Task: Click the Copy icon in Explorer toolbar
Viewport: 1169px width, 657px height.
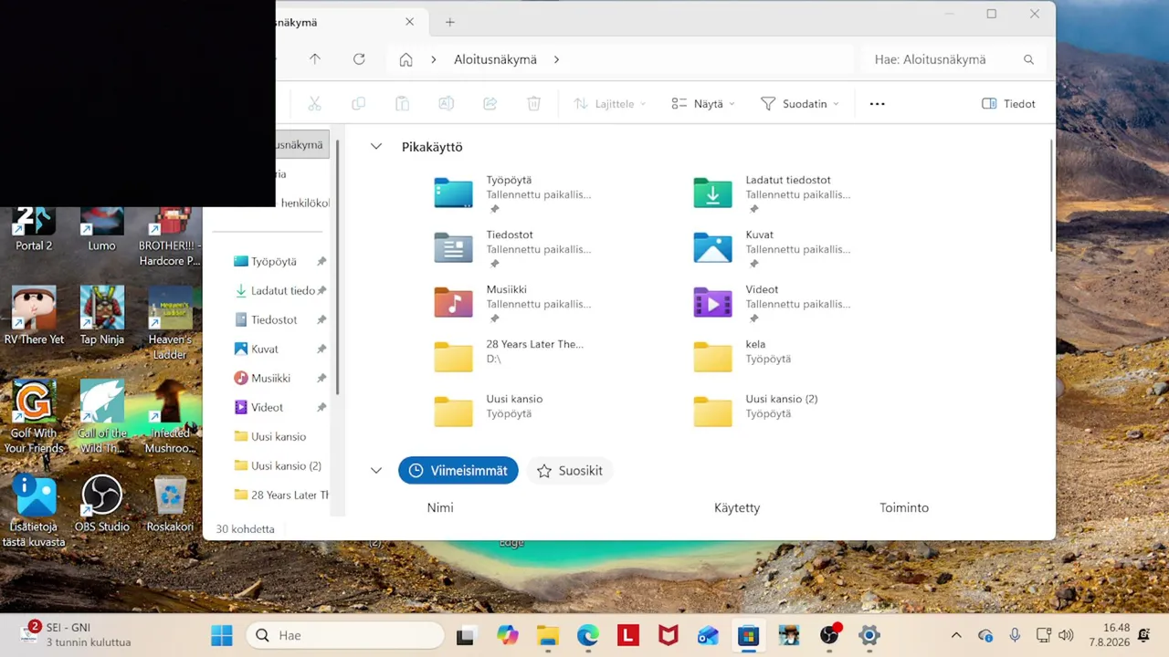Action: pos(359,104)
